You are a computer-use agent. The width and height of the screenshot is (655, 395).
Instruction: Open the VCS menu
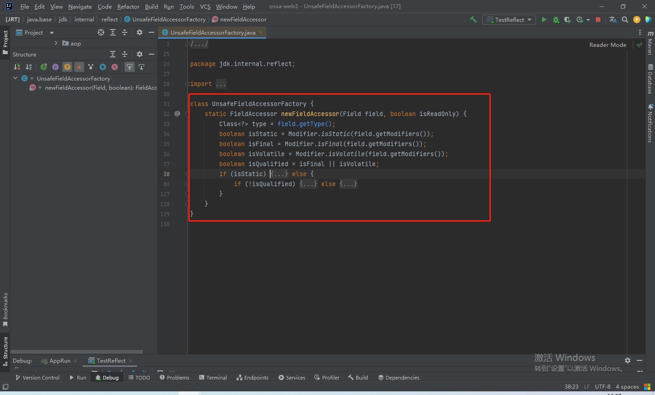(x=205, y=6)
